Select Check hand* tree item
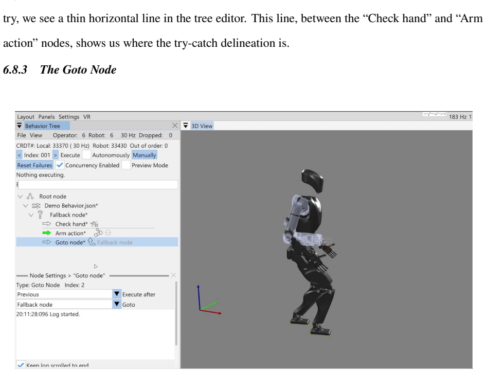Viewport: 486px width, 372px height. tap(71, 224)
